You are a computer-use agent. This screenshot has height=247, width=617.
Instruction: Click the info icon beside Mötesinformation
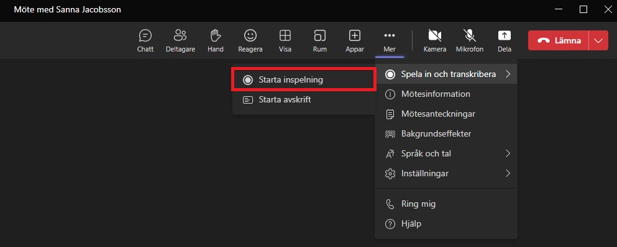click(390, 94)
